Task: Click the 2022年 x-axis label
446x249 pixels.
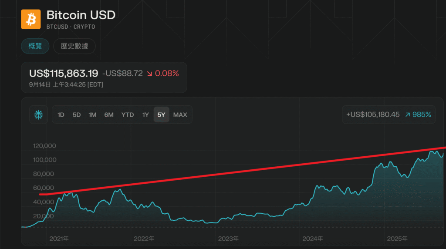Action: point(144,239)
